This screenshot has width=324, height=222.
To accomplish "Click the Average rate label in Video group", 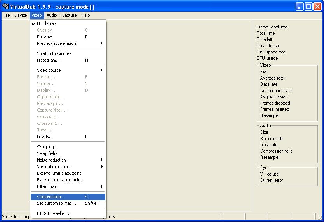I will pyautogui.click(x=272, y=78).
